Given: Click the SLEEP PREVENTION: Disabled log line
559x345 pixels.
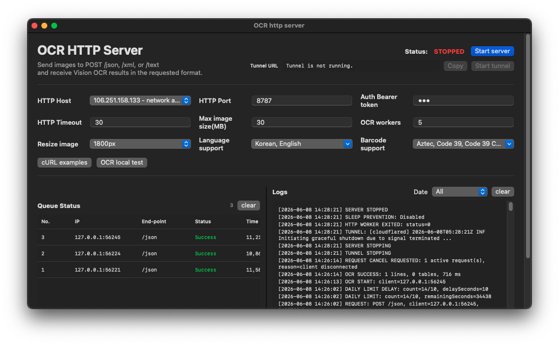Looking at the screenshot, I should [x=351, y=217].
